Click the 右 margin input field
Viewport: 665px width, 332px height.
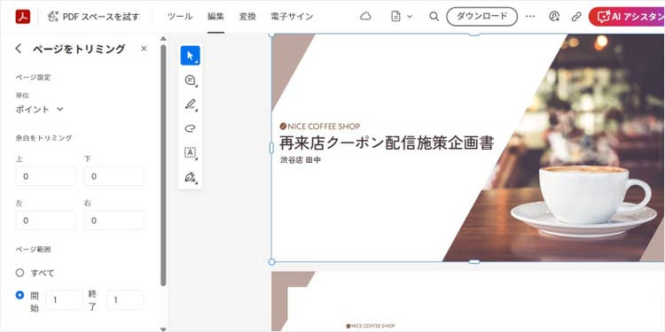(x=113, y=220)
